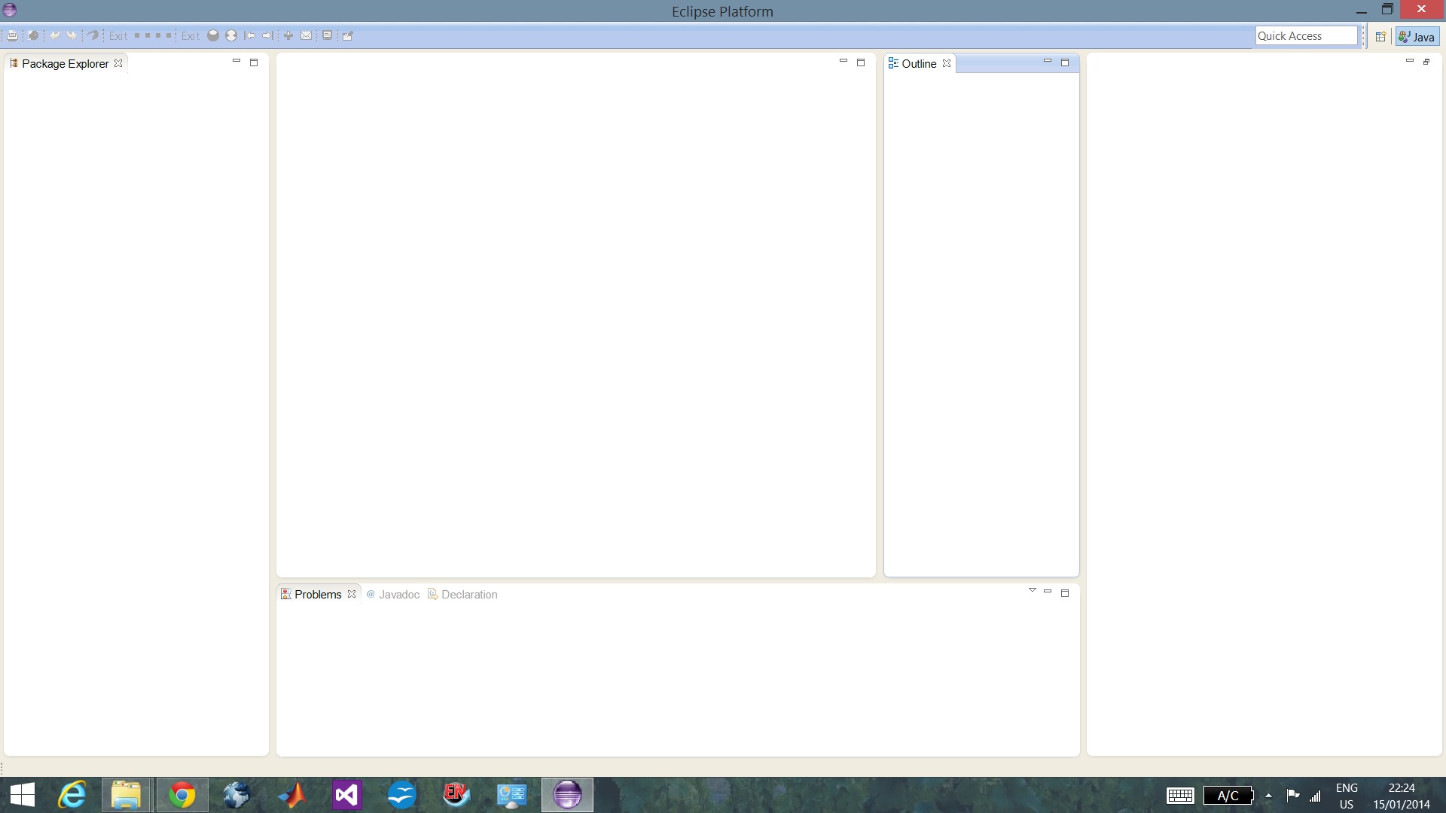Screen dimensions: 1446x813
Task: Click the arrow-to-right-bar toolbar icon
Action: (267, 35)
